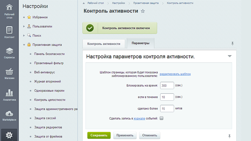Image resolution: width=251 pixels, height=141 pixels.
Task: Open the Контент section icon
Action: click(9, 30)
